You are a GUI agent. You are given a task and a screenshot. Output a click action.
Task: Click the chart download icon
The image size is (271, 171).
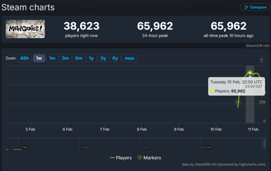click(262, 59)
